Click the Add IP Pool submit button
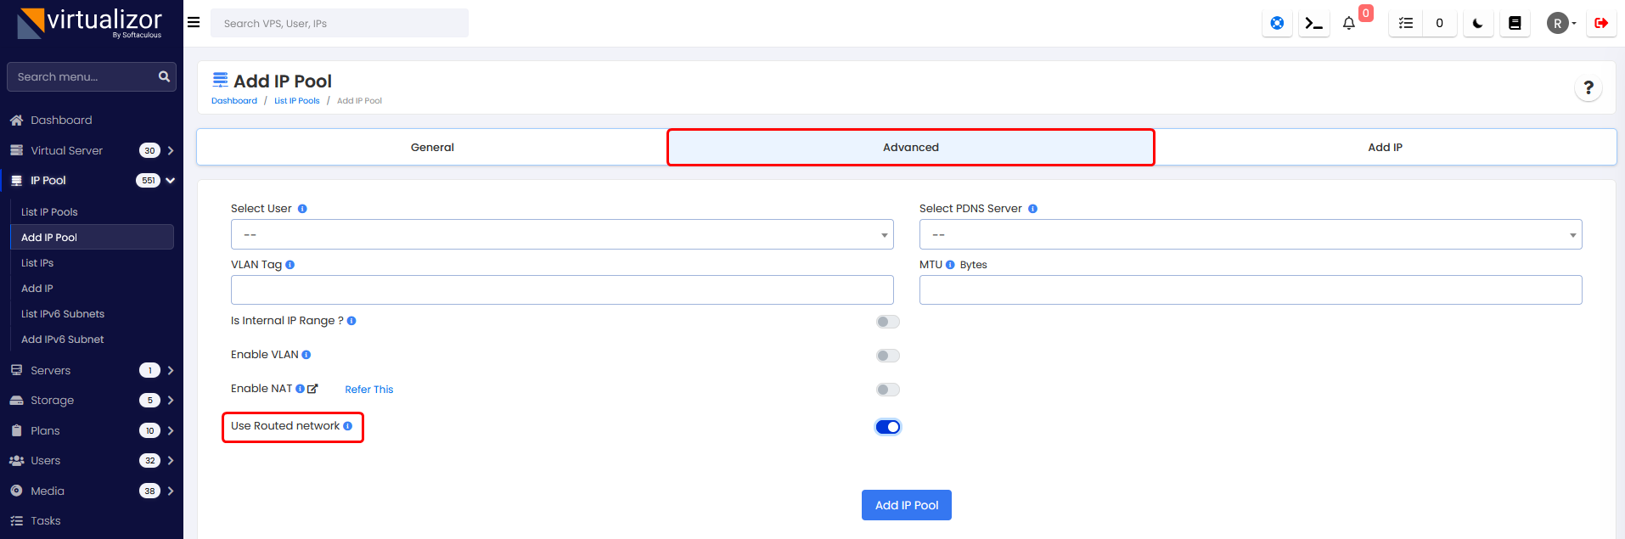This screenshot has height=539, width=1625. [x=906, y=505]
